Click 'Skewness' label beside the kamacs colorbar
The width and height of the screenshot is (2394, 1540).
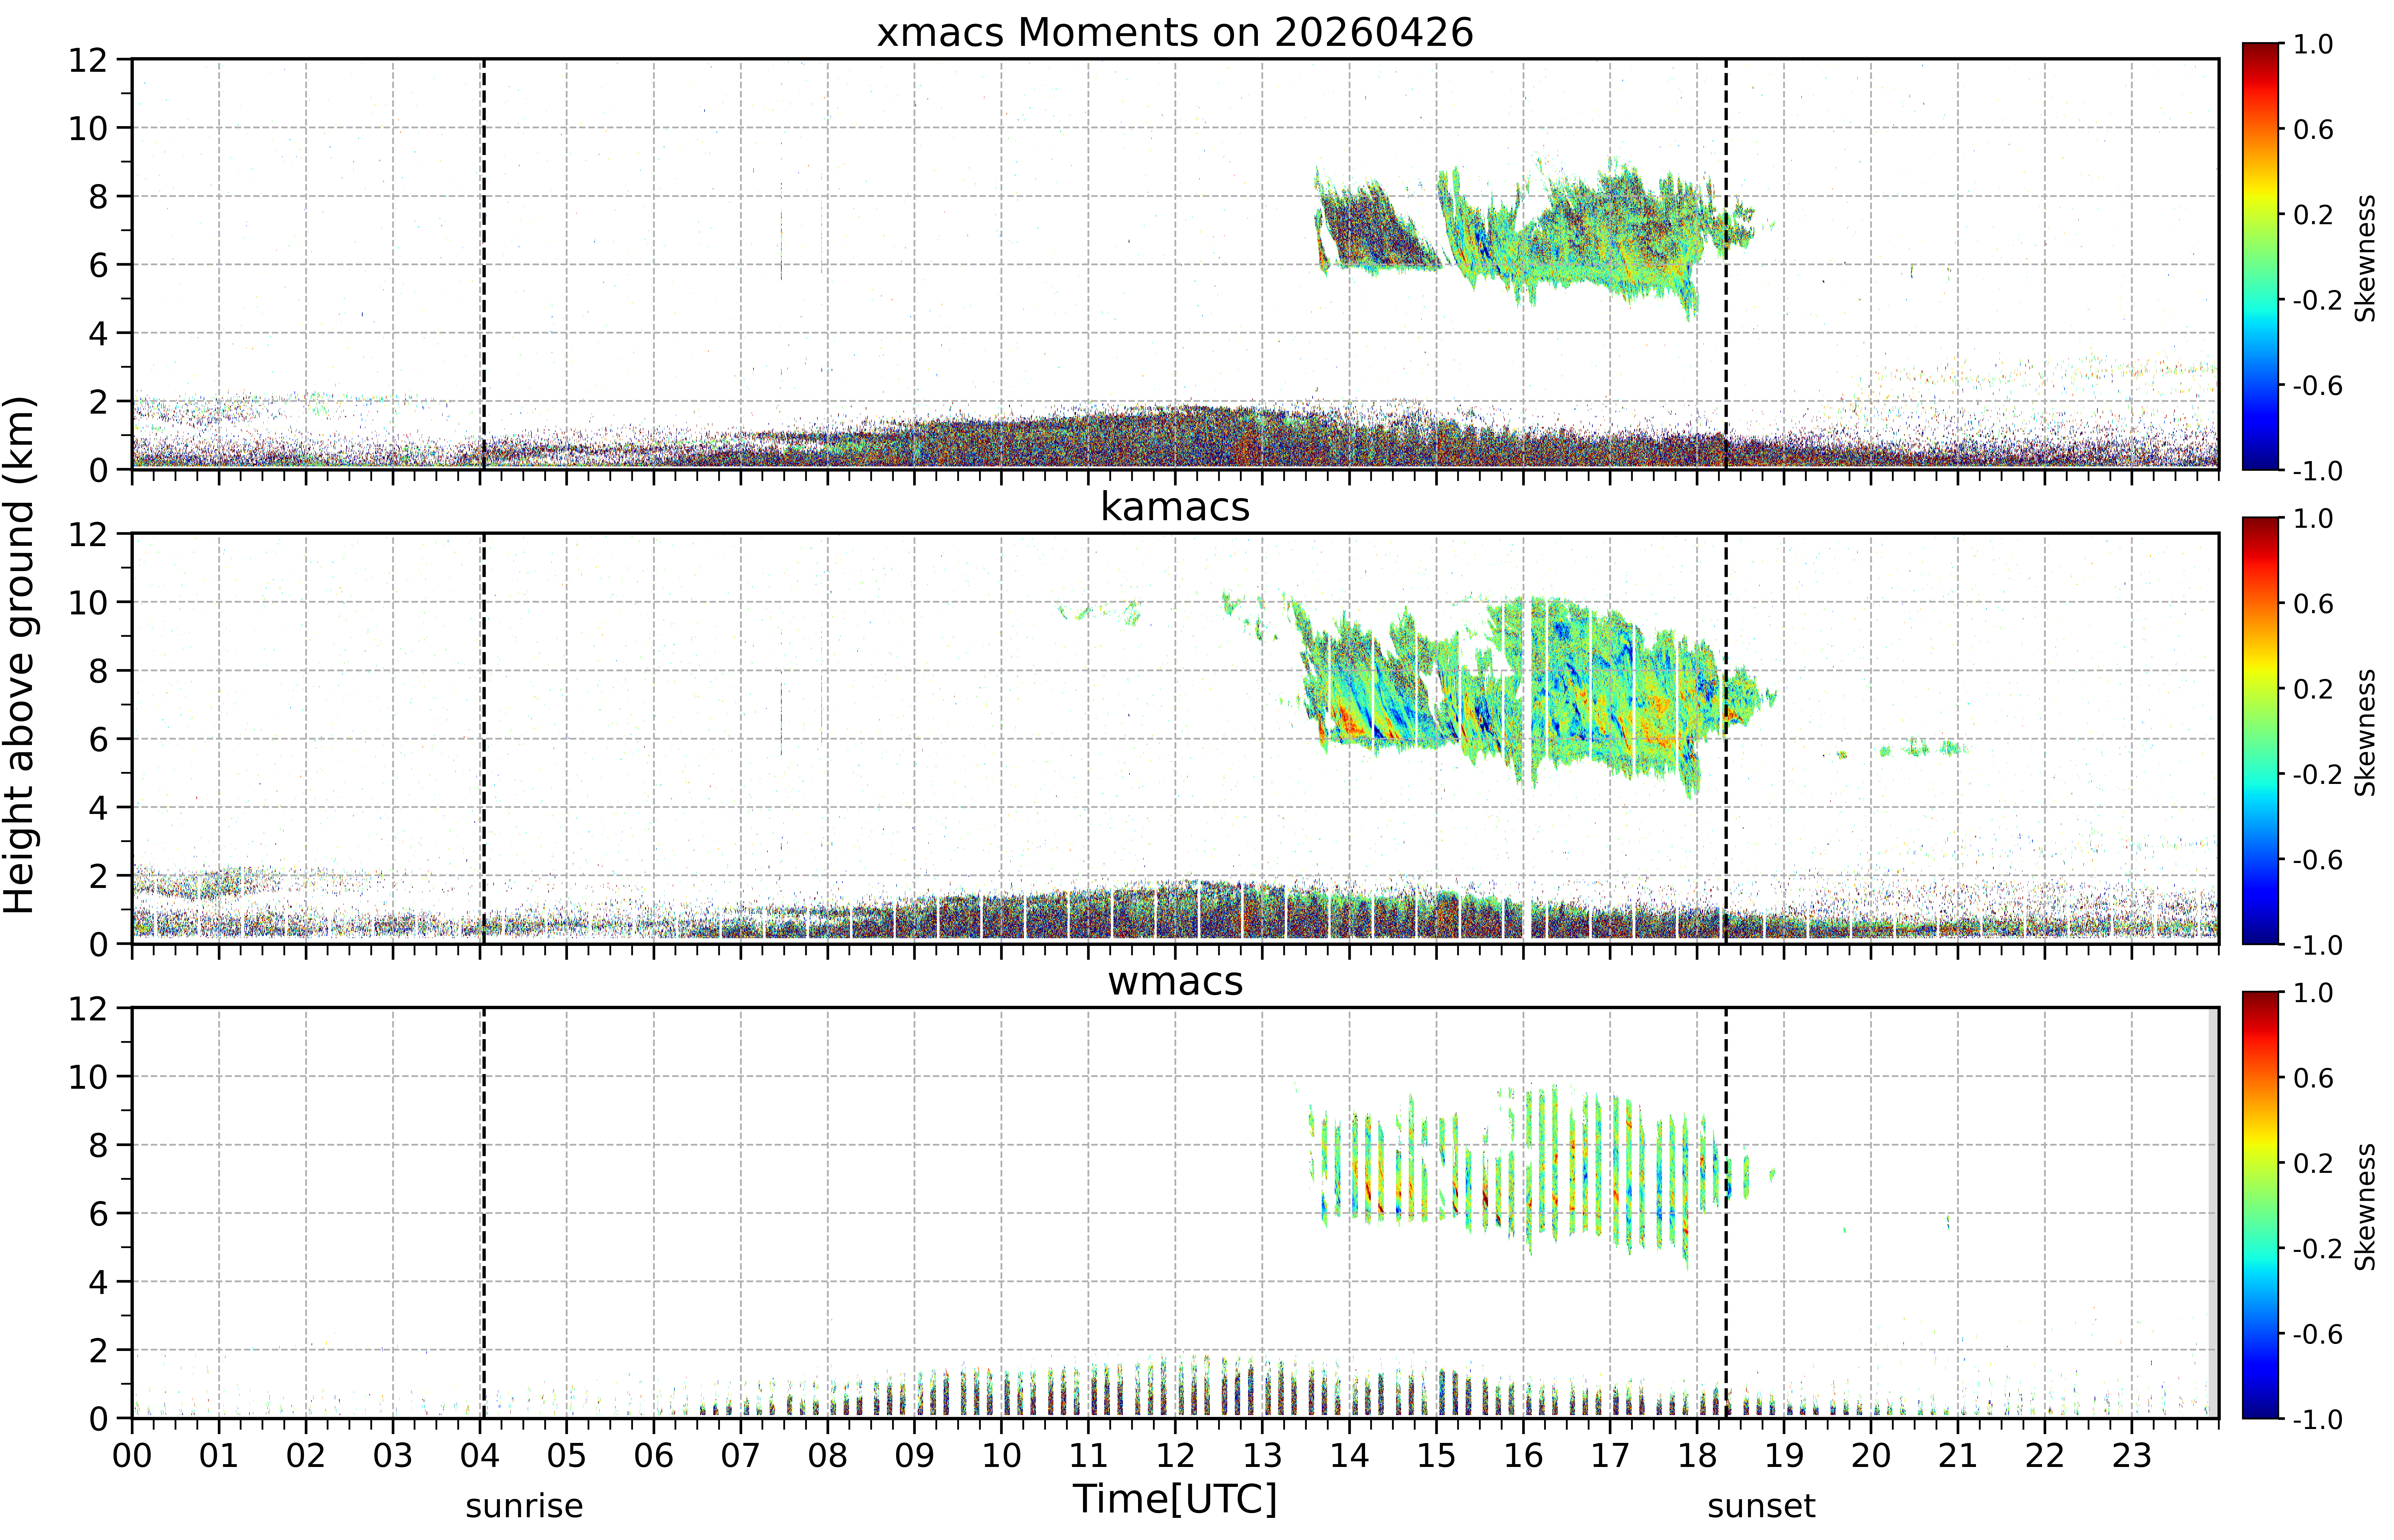(x=2365, y=732)
